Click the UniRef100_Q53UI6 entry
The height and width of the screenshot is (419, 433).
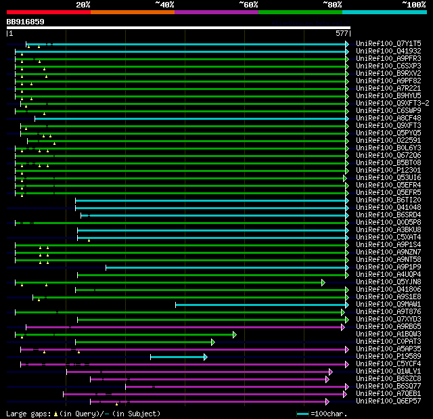click(x=388, y=178)
